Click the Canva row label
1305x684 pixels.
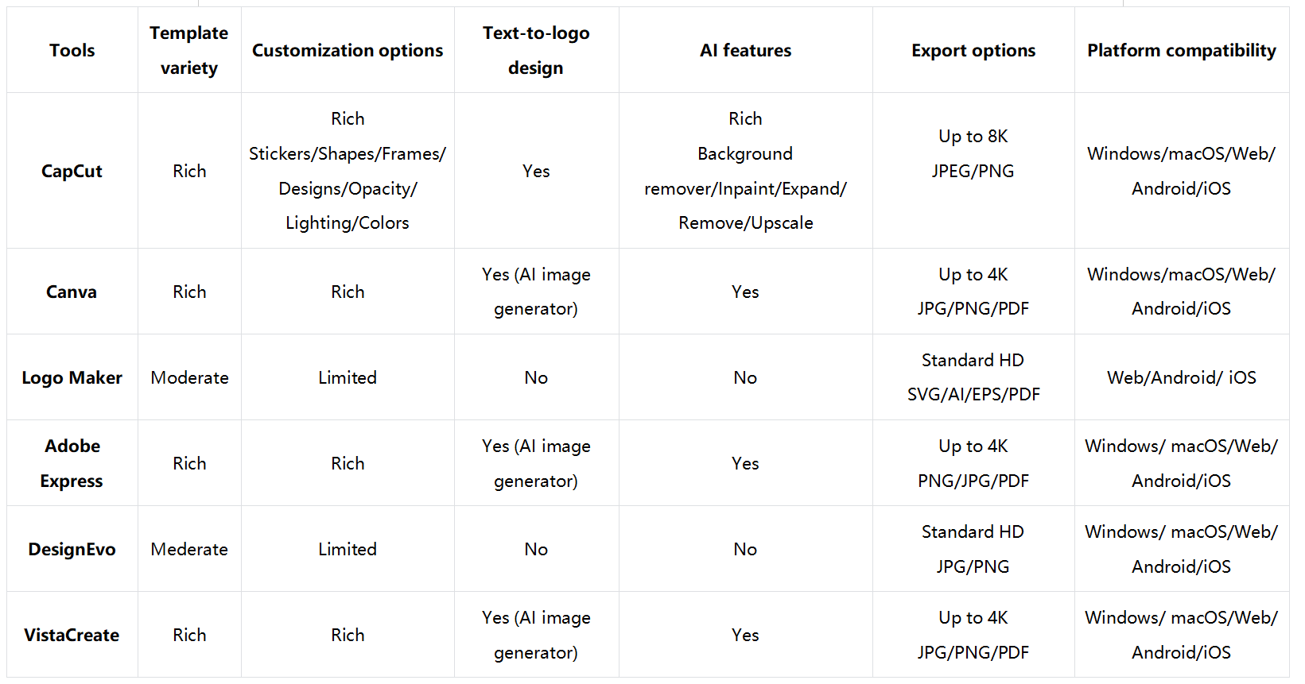(x=72, y=292)
